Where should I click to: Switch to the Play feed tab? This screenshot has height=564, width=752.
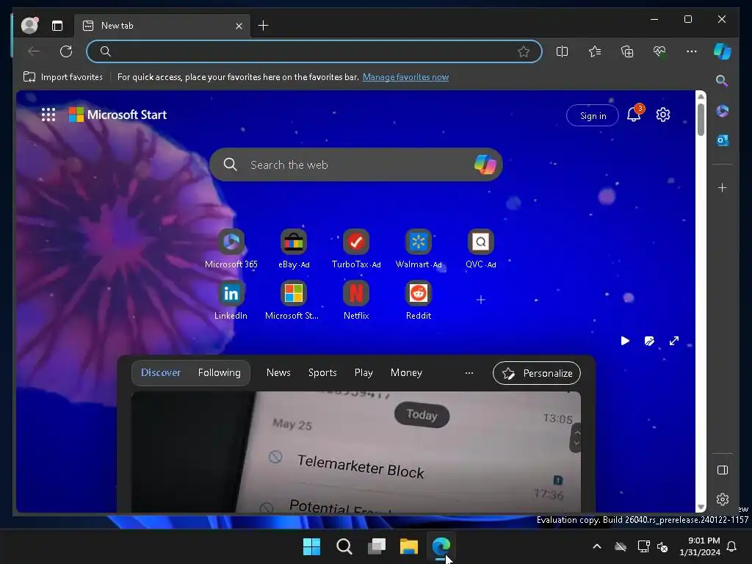[x=364, y=372]
